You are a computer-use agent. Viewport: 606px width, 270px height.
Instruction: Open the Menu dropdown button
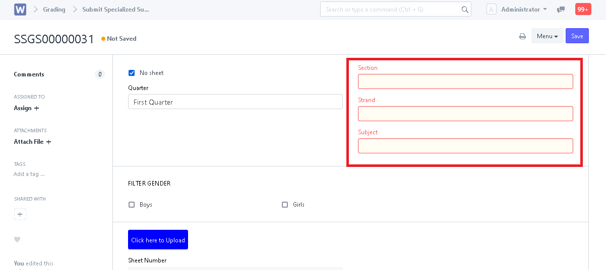[x=547, y=36]
